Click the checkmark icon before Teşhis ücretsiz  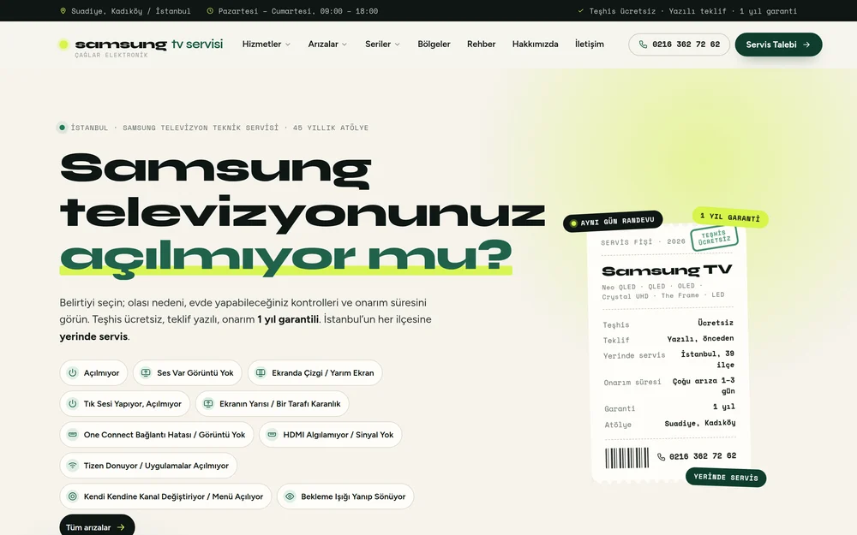580,11
